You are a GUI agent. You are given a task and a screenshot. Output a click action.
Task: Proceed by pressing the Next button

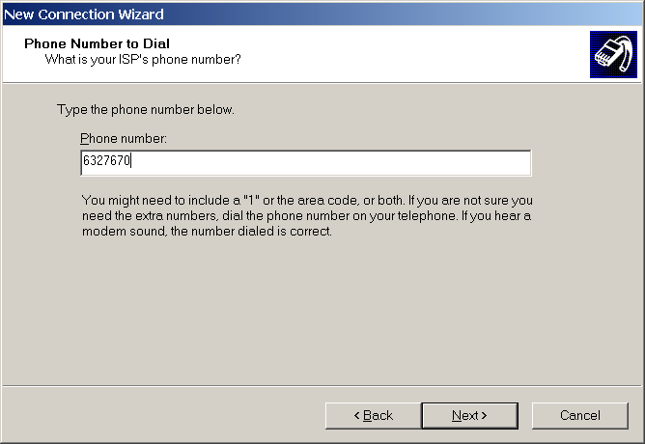469,415
